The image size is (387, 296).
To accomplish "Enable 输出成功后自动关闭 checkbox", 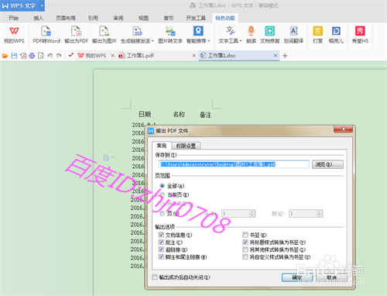I will [x=155, y=277].
